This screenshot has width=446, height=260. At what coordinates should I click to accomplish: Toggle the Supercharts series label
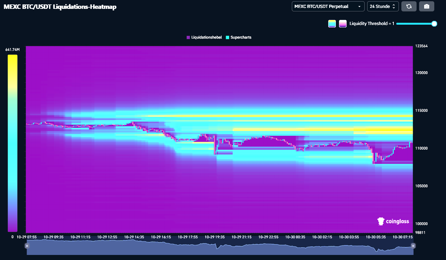point(241,37)
